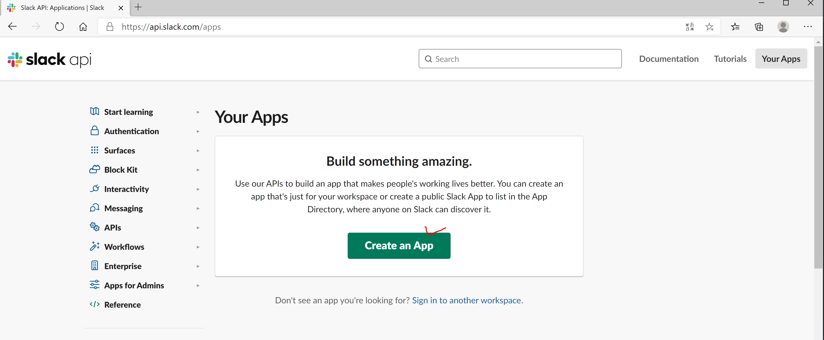The image size is (824, 340).
Task: Add this page to favorites star
Action: point(709,27)
